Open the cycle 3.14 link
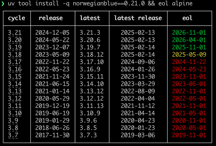 [x=15, y=84]
